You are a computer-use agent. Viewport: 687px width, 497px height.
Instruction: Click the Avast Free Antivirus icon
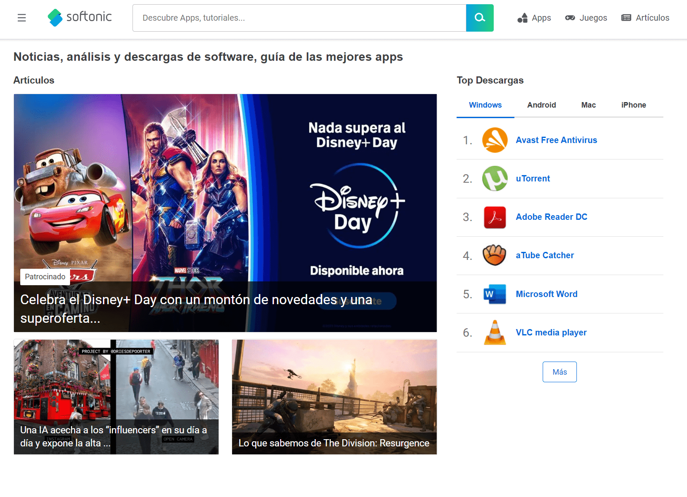tap(495, 140)
